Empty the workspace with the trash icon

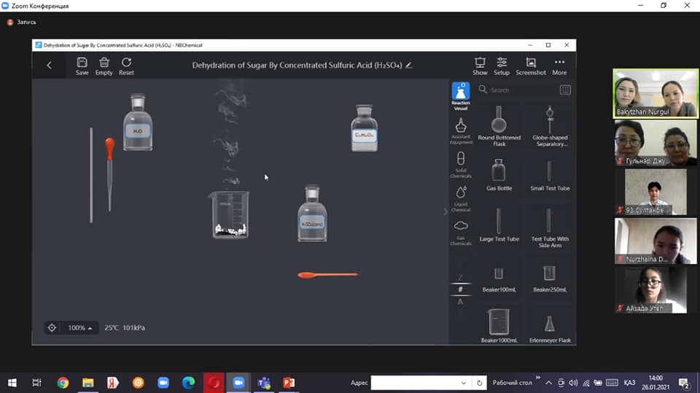104,66
